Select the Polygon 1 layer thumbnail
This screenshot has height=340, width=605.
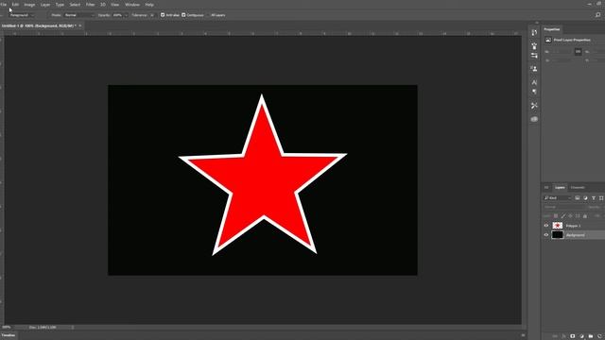[x=558, y=226]
